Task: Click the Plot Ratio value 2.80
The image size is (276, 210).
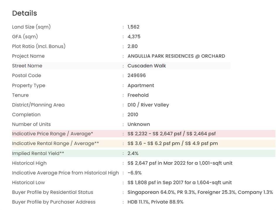Action: pyautogui.click(x=133, y=46)
